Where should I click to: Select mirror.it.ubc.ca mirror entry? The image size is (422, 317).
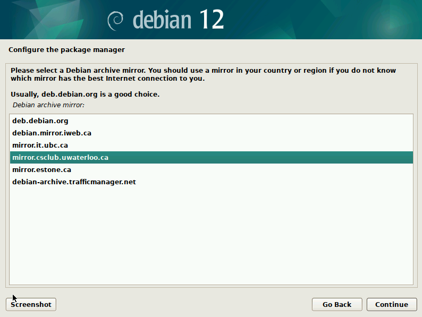(x=212, y=145)
